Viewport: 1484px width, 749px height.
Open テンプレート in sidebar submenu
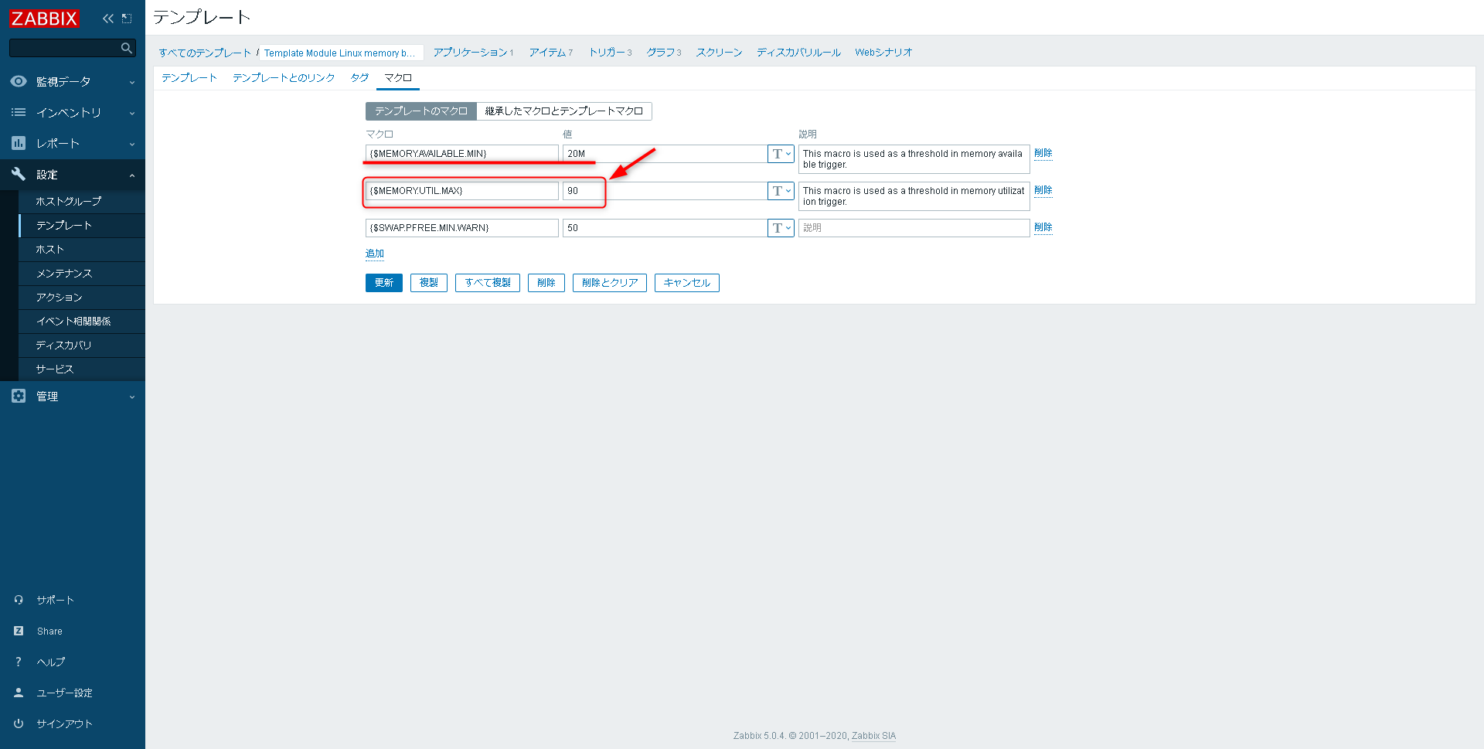point(82,225)
